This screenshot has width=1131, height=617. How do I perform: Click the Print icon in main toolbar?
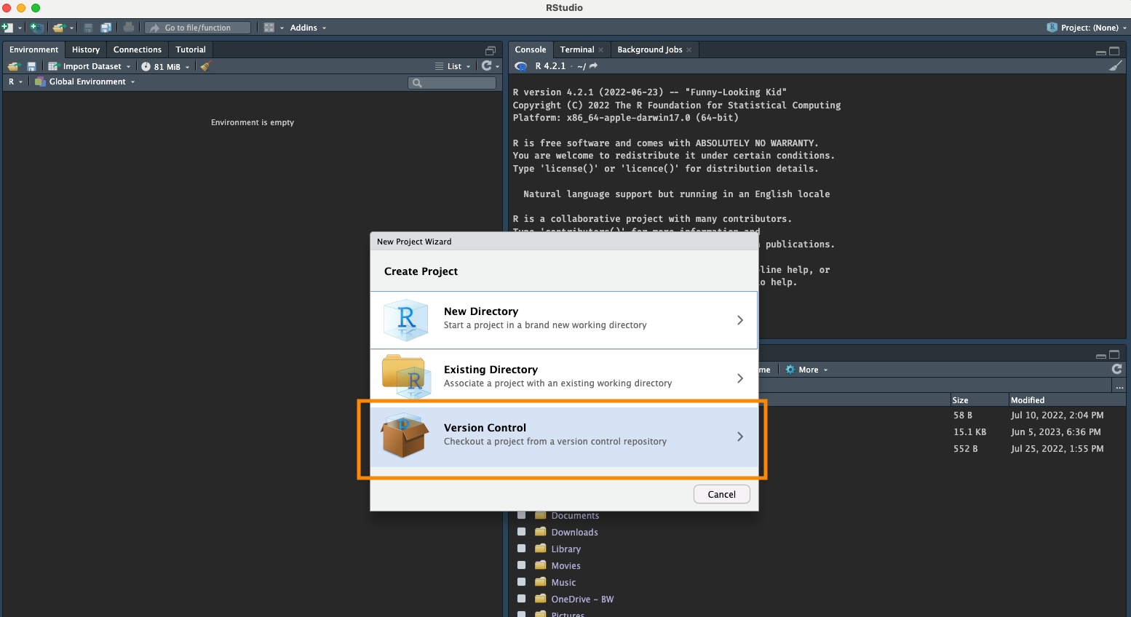click(129, 28)
